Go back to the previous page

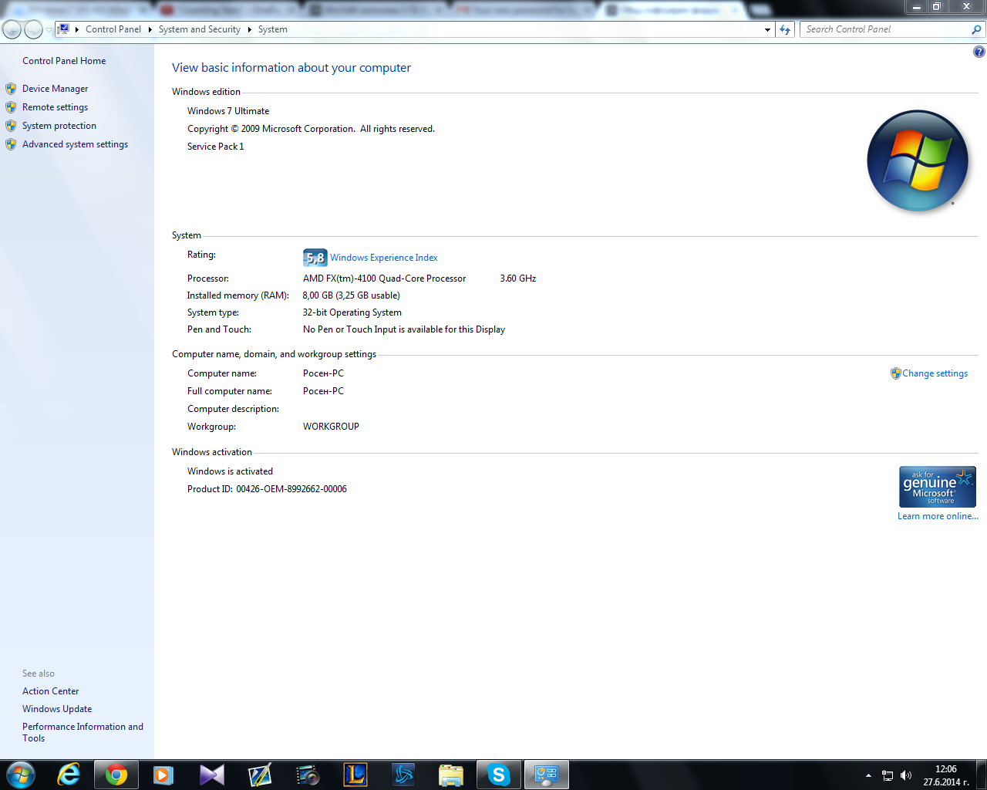(12, 29)
